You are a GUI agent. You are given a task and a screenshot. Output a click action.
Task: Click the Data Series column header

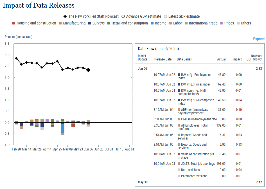click(x=184, y=59)
